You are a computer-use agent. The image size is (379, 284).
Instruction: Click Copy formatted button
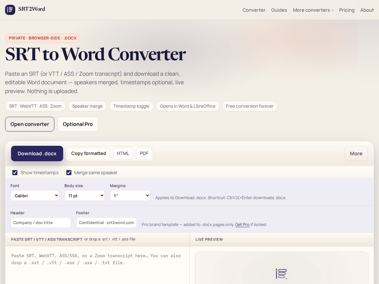pos(89,153)
